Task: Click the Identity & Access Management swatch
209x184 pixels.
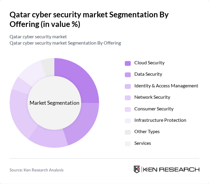Action: click(x=127, y=86)
